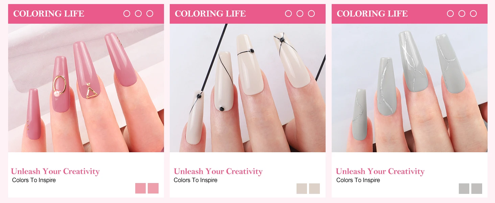The image size is (495, 203).
Task: Click the middle circle in the gray nails card header
Action: coord(462,14)
